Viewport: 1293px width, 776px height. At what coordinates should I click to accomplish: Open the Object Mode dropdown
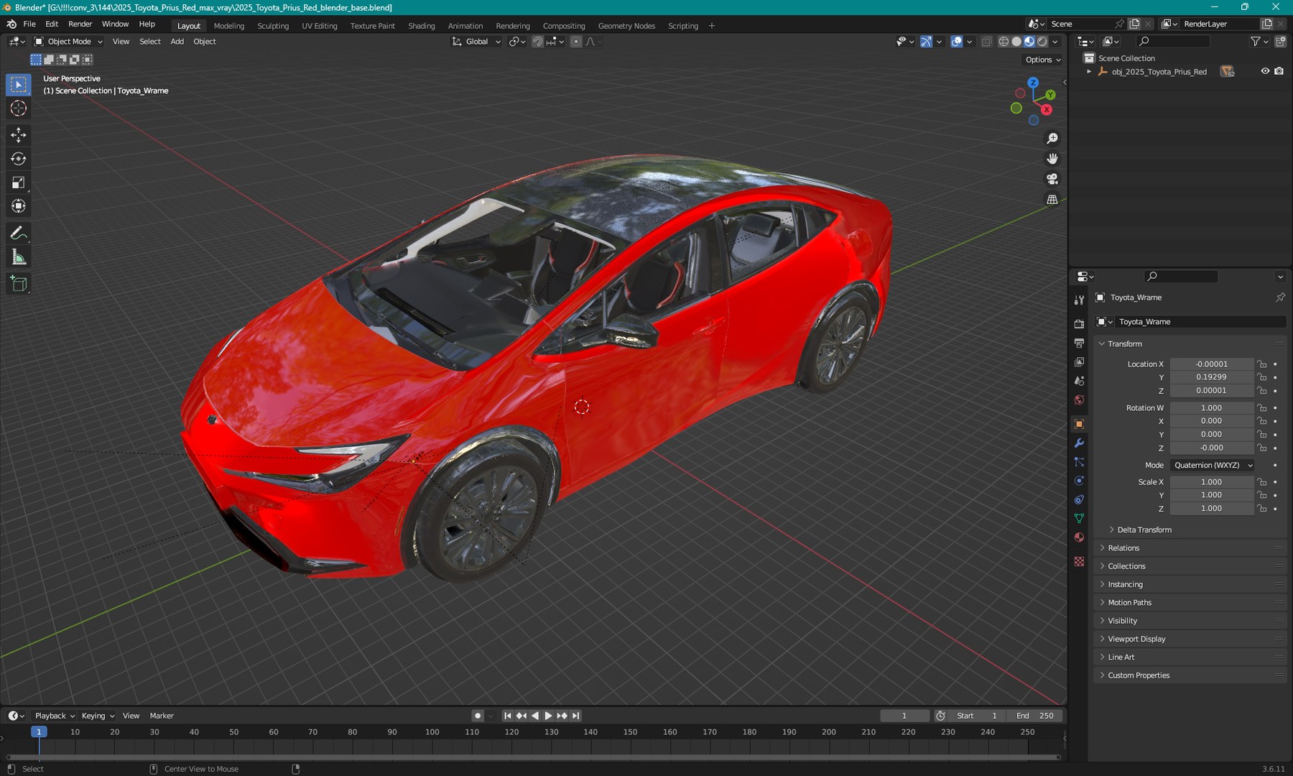(x=68, y=42)
